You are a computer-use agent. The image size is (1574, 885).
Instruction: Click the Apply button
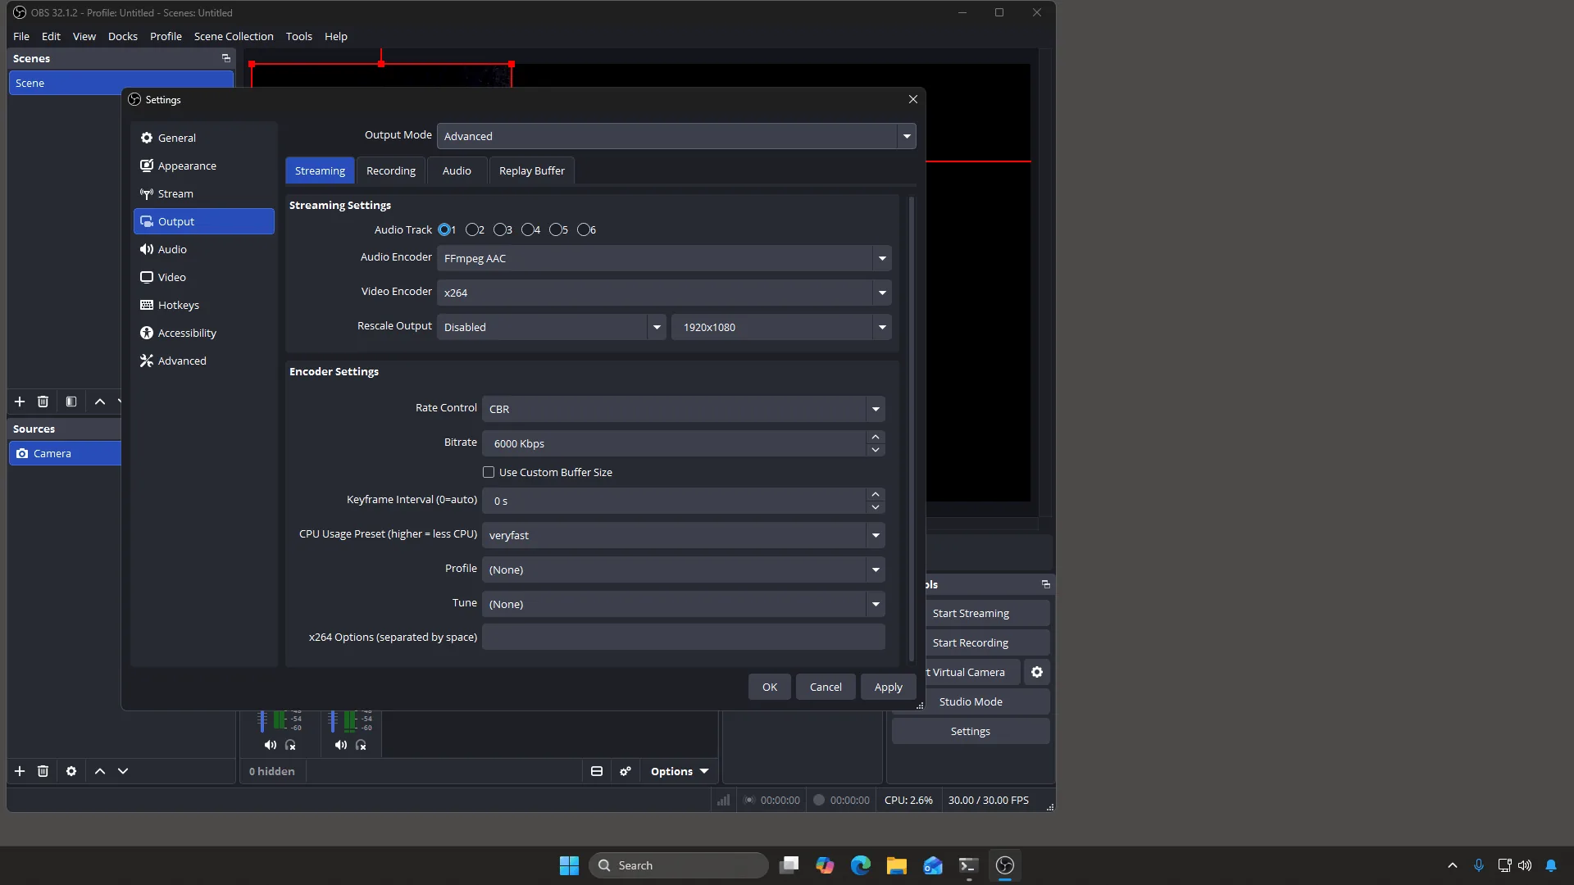tap(888, 687)
